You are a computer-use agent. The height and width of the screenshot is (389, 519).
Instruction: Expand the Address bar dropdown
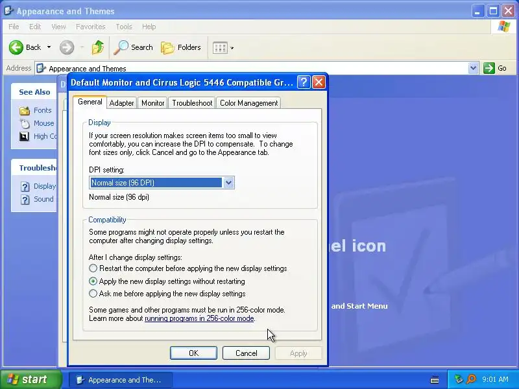click(x=474, y=68)
